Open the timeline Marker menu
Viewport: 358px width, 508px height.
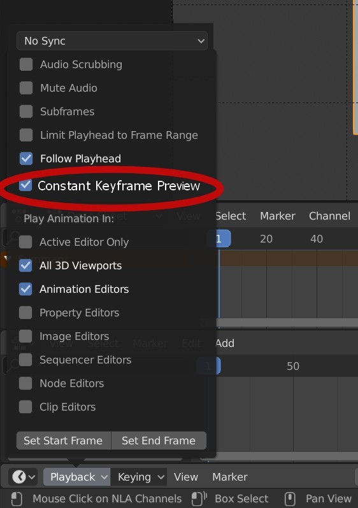(x=230, y=477)
